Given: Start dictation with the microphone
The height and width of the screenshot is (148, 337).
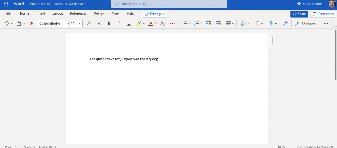Looking at the screenshot, I should tap(271, 24).
